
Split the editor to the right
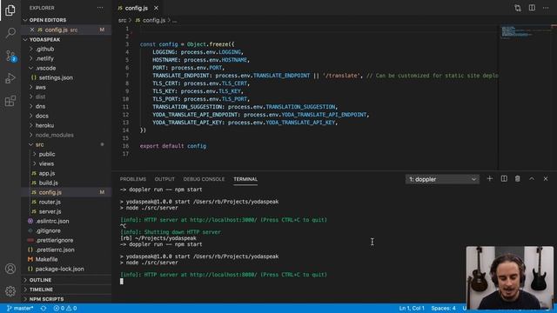532,8
